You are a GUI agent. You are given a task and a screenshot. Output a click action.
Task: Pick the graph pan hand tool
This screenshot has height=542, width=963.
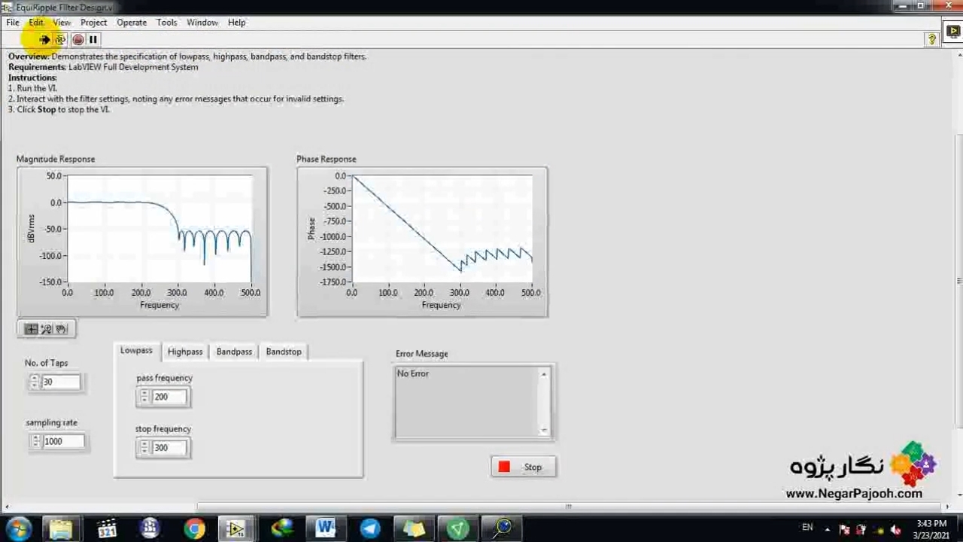tap(62, 329)
